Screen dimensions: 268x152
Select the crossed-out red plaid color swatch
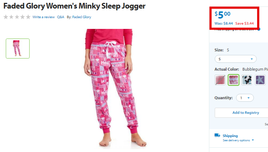point(220,80)
